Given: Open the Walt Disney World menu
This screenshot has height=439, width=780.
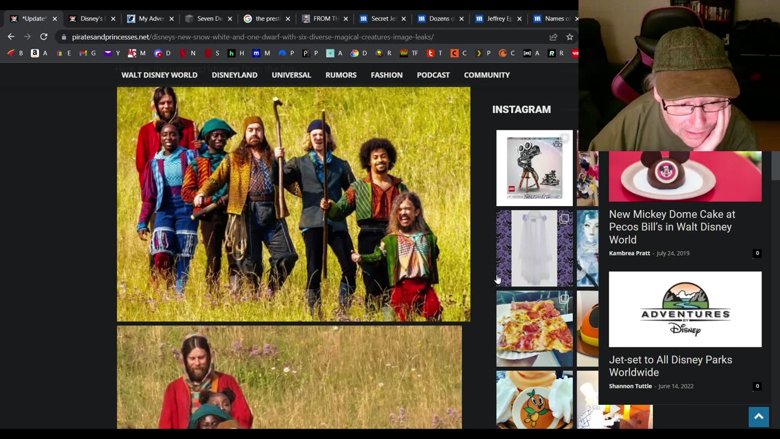Looking at the screenshot, I should 160,75.
